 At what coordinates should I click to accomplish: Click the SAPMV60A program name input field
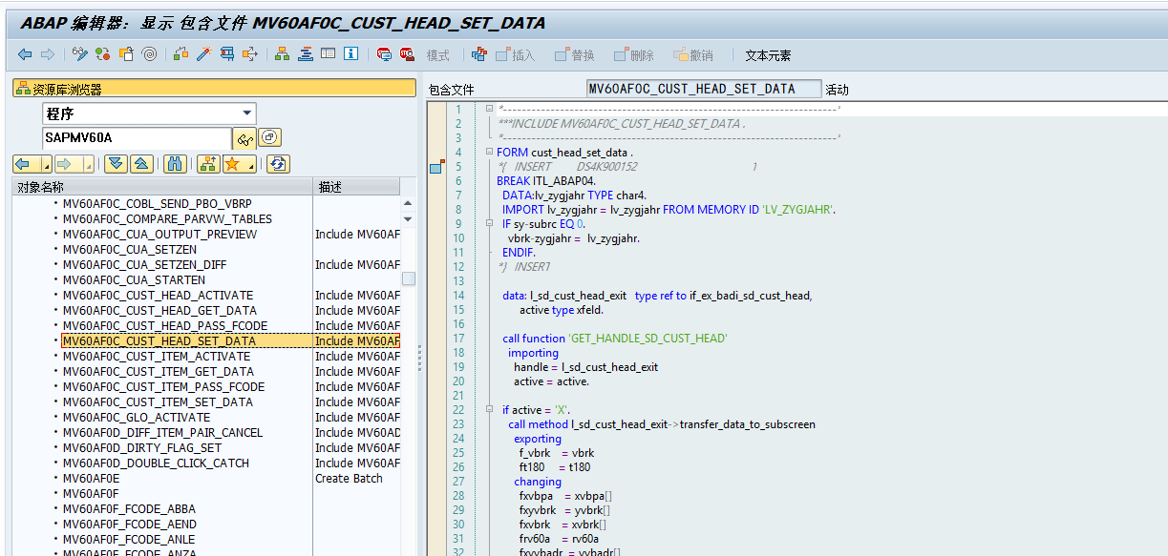pyautogui.click(x=136, y=138)
